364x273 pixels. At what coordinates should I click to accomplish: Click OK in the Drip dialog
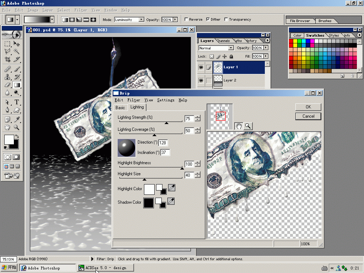(308, 107)
